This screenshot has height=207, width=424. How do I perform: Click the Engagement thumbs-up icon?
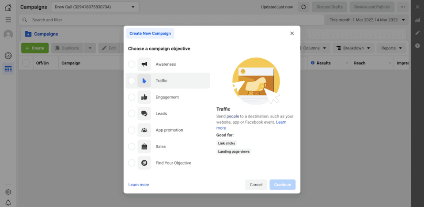point(144,97)
